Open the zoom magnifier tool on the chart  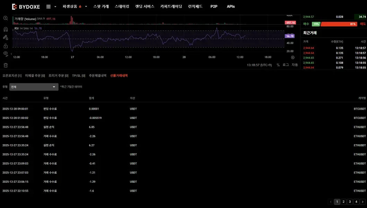point(5,18)
